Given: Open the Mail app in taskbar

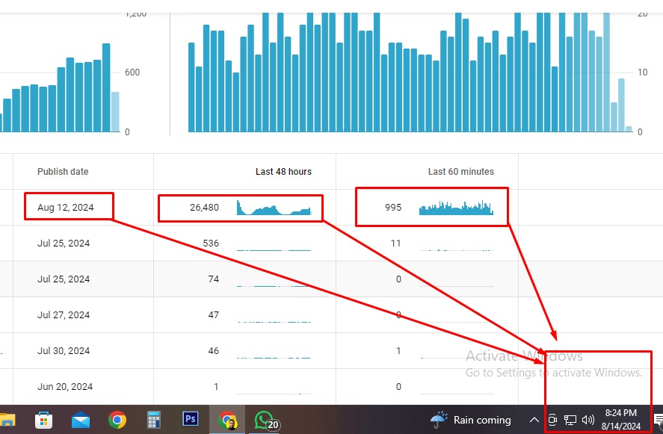Looking at the screenshot, I should (81, 420).
